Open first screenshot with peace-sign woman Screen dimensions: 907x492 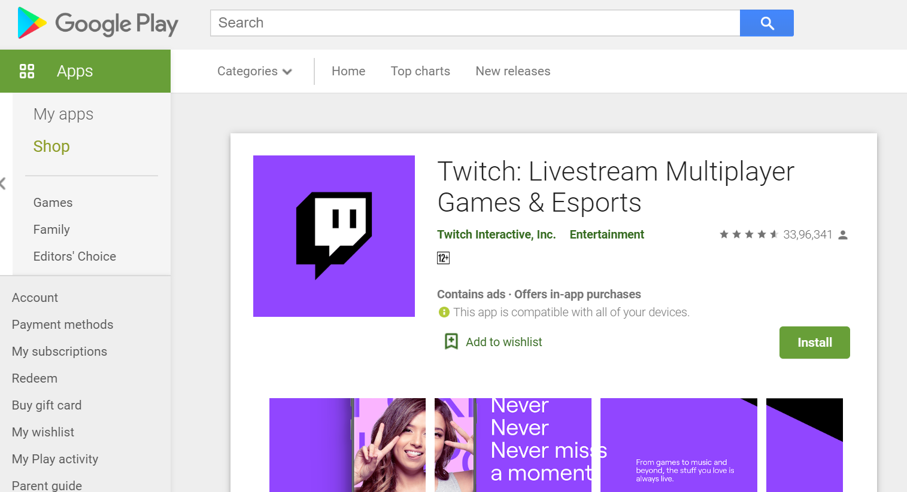[x=347, y=445]
